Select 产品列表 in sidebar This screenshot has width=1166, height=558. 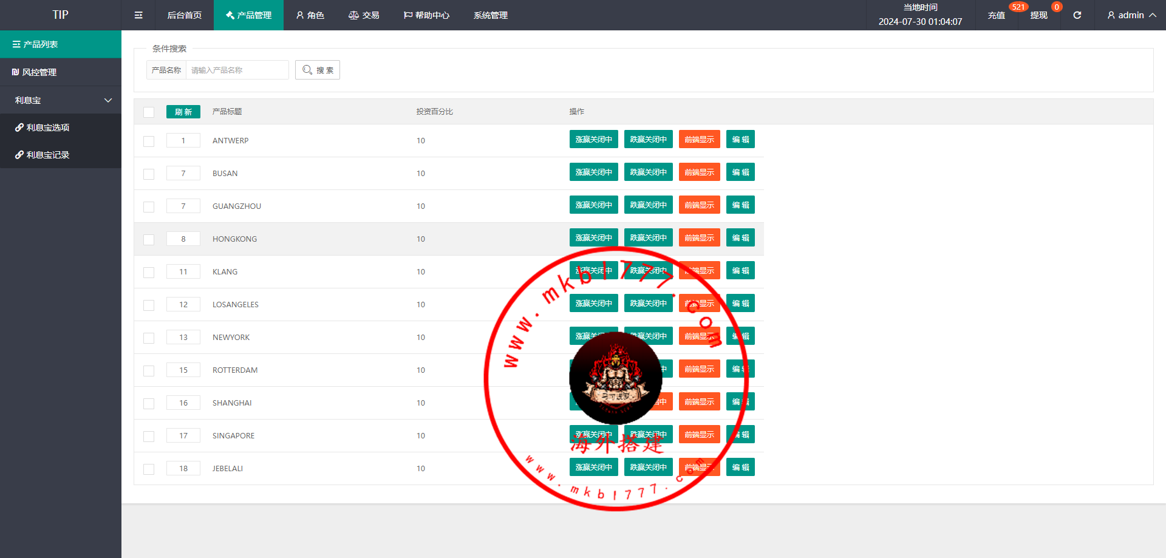click(61, 44)
